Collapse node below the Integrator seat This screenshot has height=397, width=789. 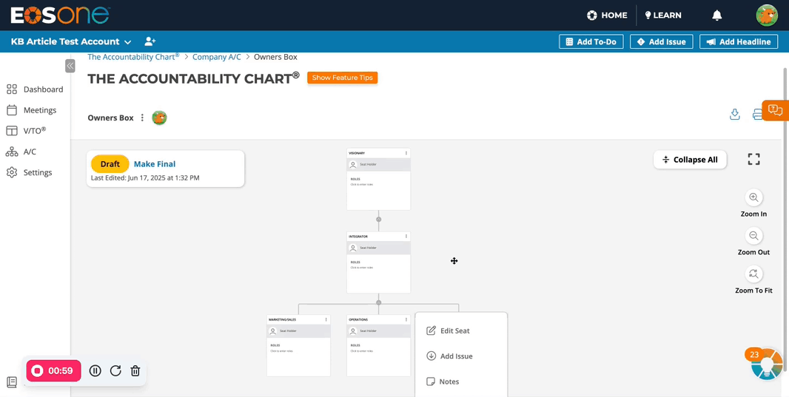378,302
